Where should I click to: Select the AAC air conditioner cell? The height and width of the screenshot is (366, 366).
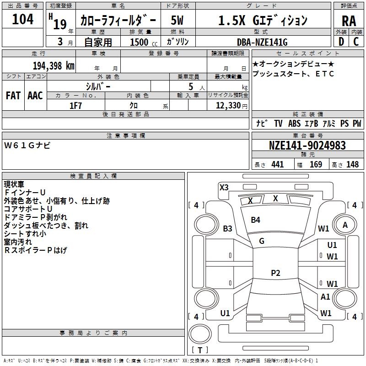(36, 96)
